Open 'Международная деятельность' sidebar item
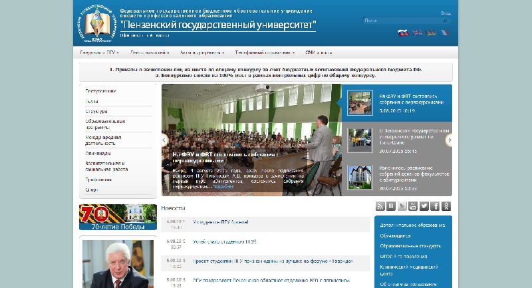This screenshot has height=288, width=532. tap(103, 140)
